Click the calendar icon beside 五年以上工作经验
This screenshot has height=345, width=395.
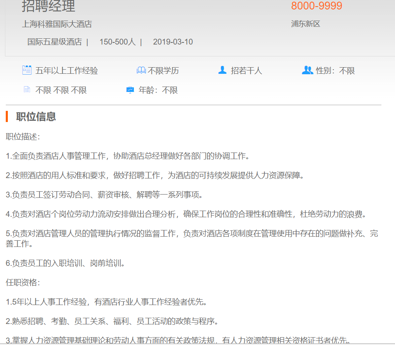pos(27,70)
